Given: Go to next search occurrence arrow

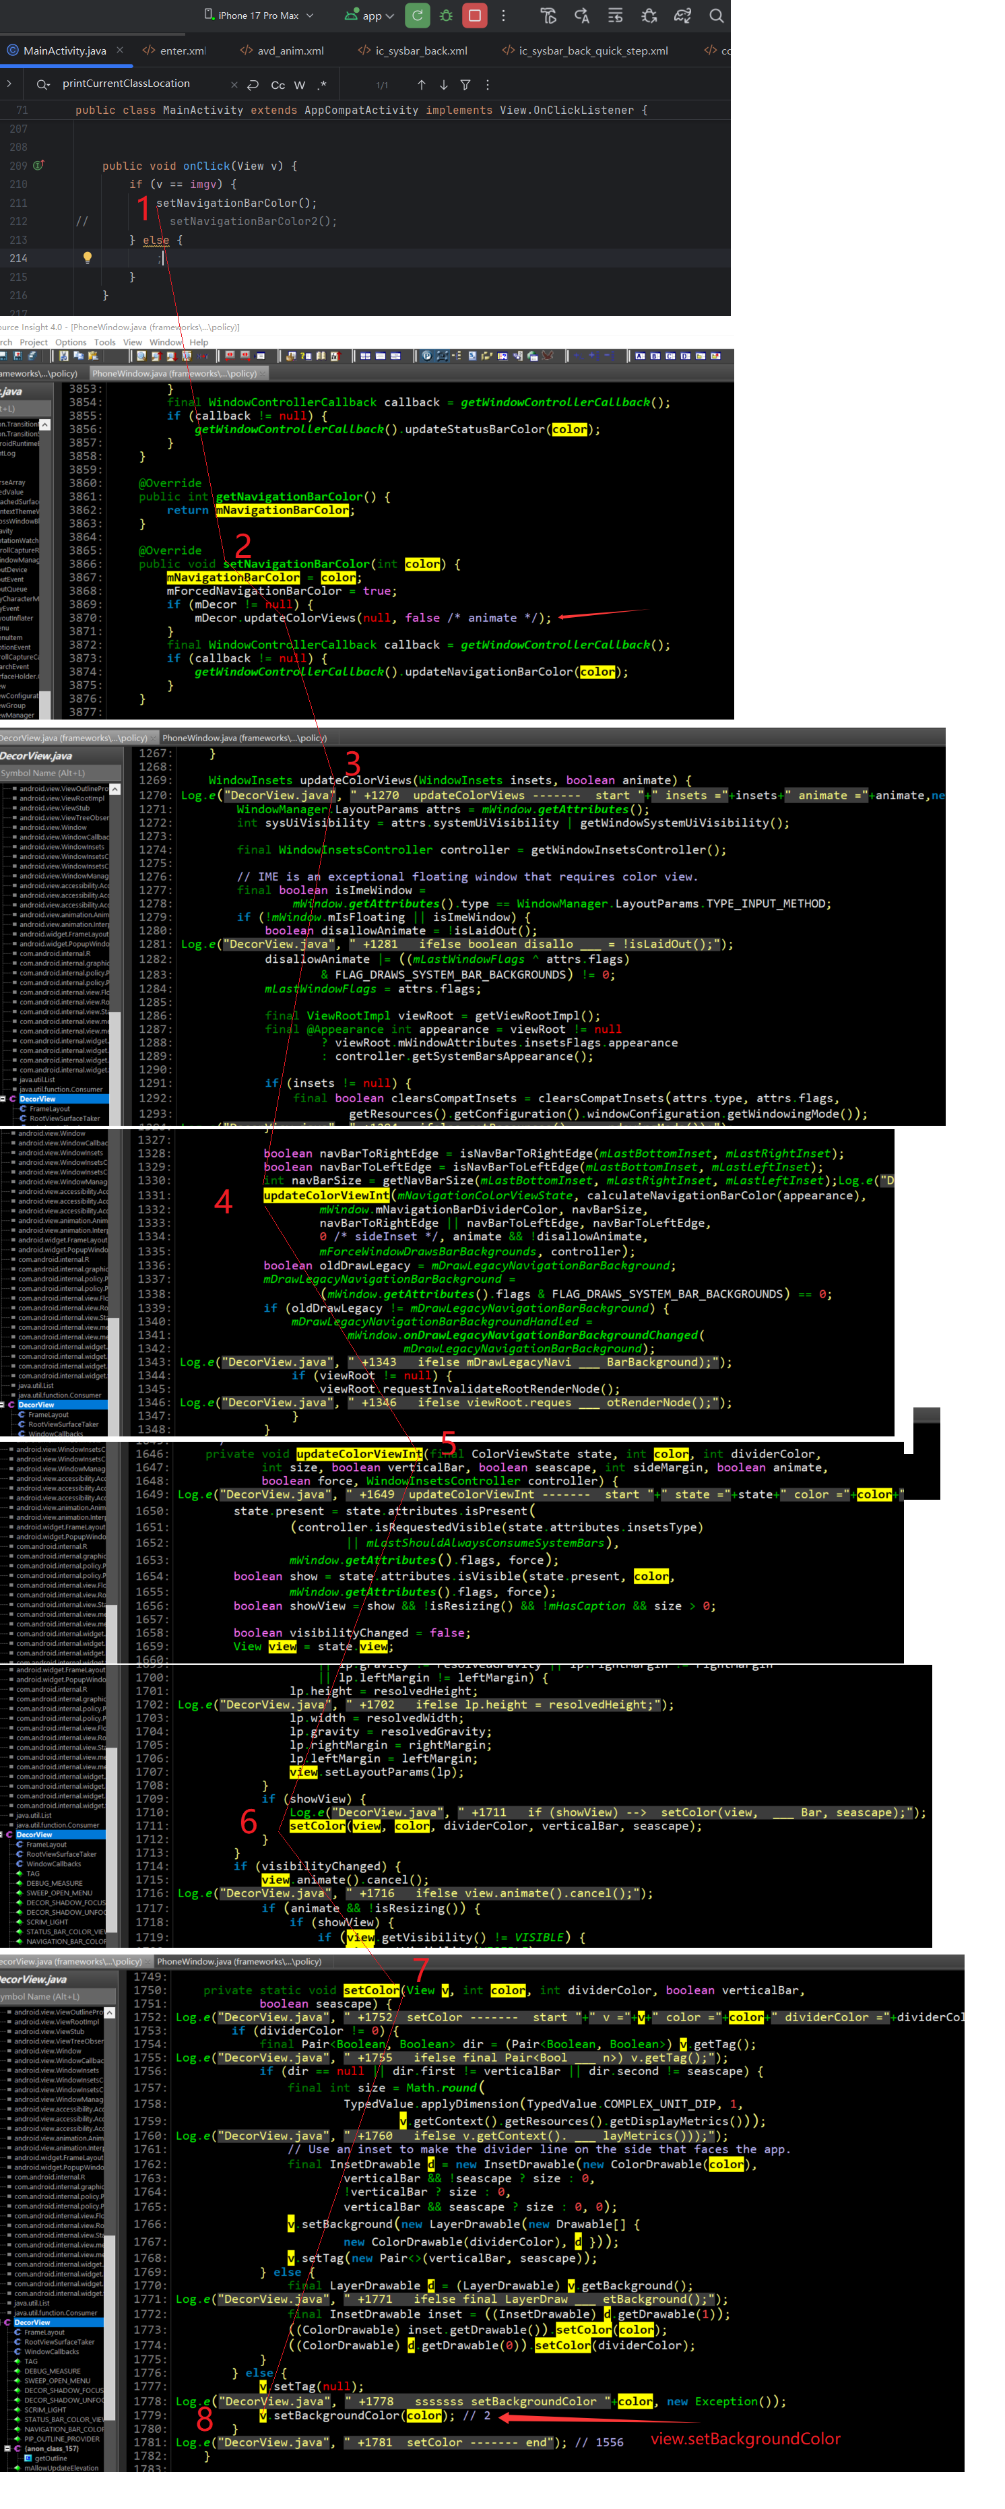Looking at the screenshot, I should pos(443,85).
